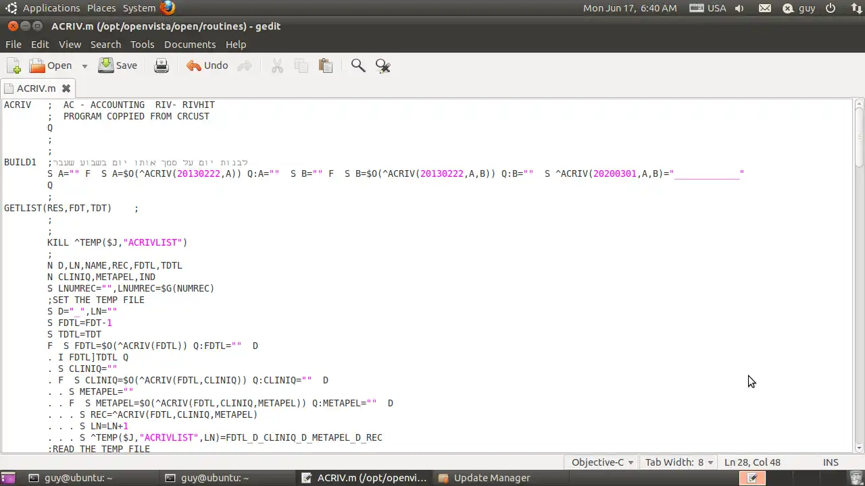Viewport: 865px width, 486px height.
Task: Close the gedit window
Action: coord(13,26)
